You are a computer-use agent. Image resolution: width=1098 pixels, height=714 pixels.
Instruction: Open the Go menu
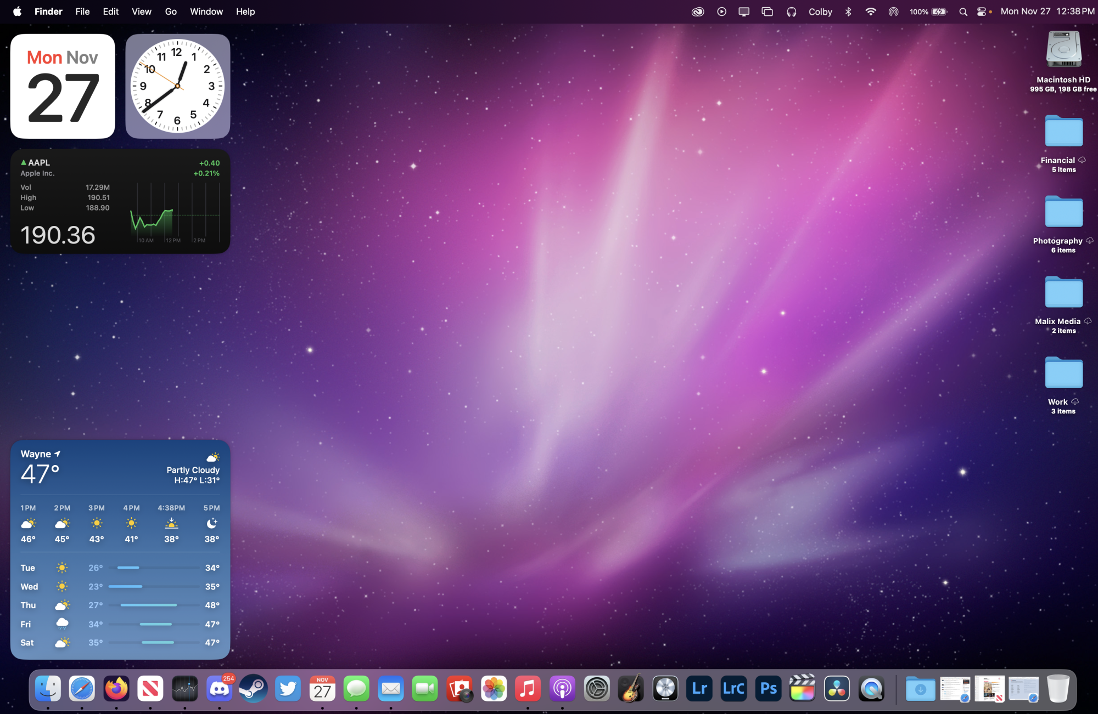tap(171, 12)
